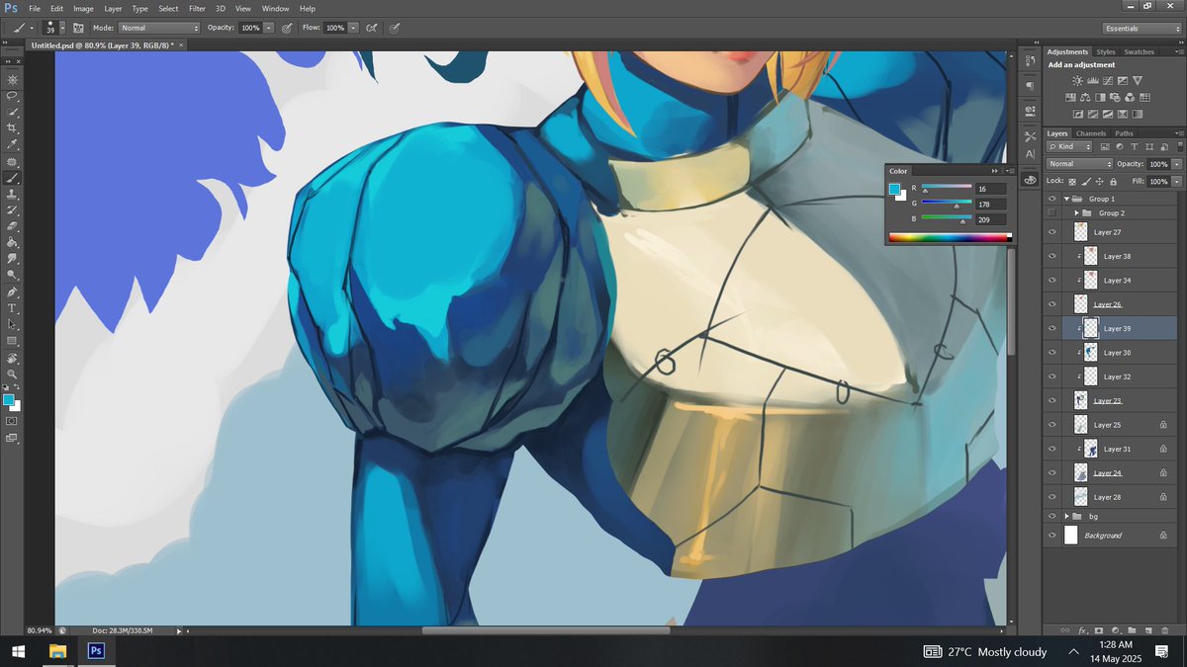Show Group 2 by clicking its visibility box
Viewport: 1187px width, 667px height.
[1052, 212]
